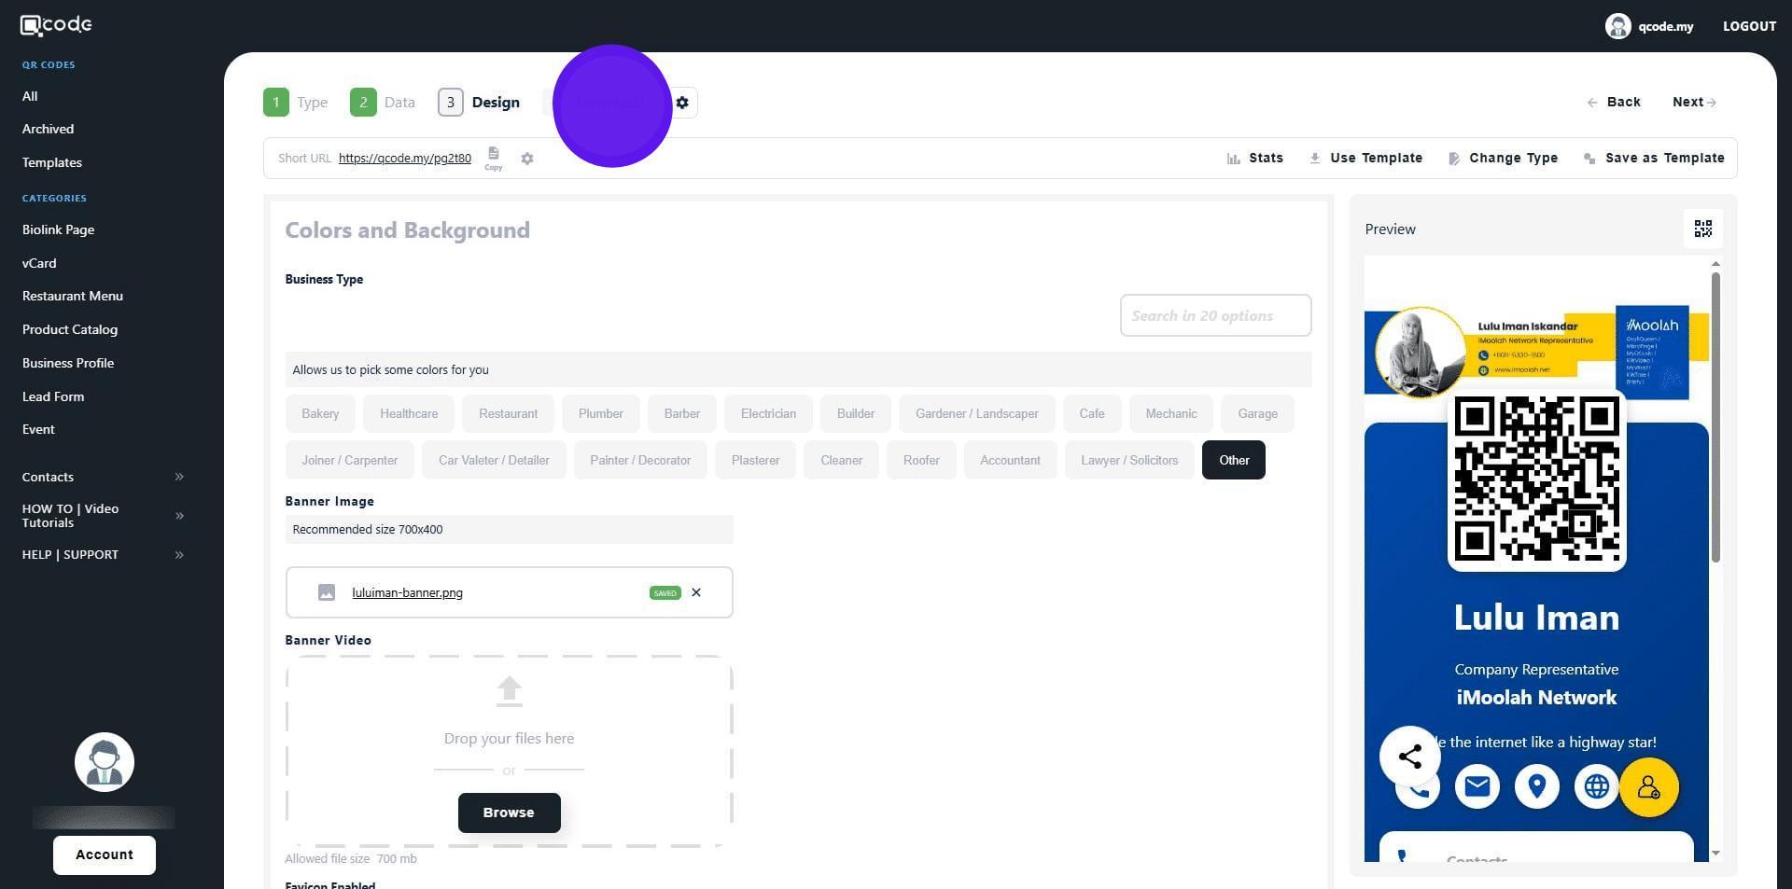Viewport: 1792px width, 889px height.
Task: Go to Templates in sidebar
Action: pos(52,162)
